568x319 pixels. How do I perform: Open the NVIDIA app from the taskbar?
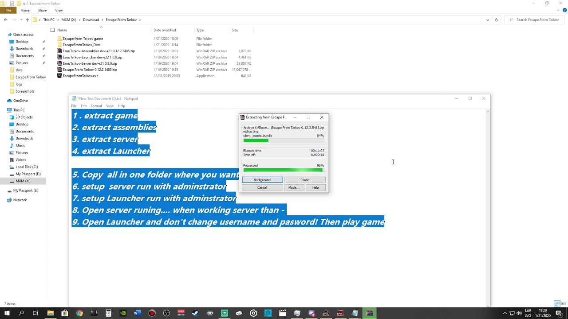[123, 313]
